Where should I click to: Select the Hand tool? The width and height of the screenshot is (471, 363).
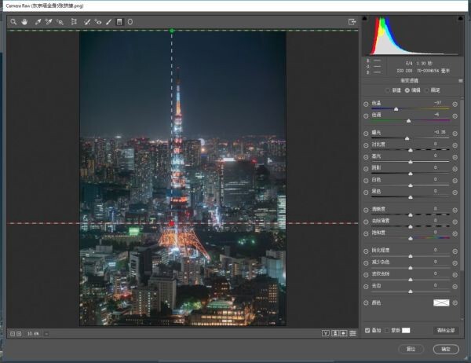click(x=24, y=22)
